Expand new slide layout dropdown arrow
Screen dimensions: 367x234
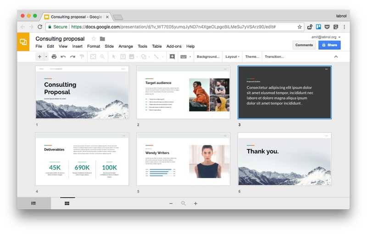tap(46, 57)
